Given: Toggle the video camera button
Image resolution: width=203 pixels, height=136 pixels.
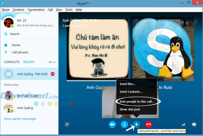Looking at the screenshot, I should coord(112,124).
